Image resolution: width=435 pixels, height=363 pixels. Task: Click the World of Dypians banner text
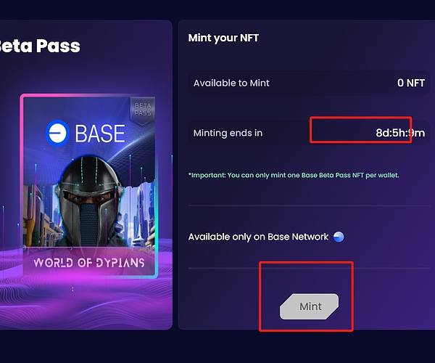tap(88, 261)
